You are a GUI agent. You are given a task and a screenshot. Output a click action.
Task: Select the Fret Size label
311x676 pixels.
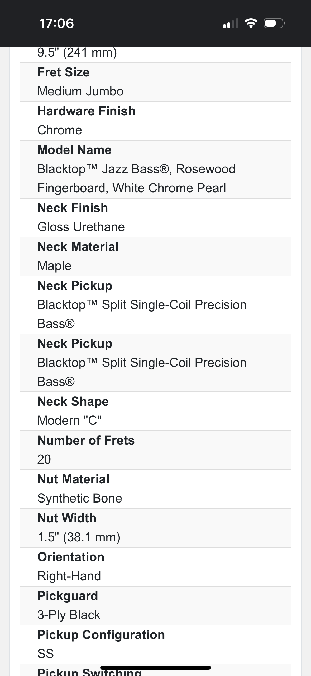click(64, 72)
